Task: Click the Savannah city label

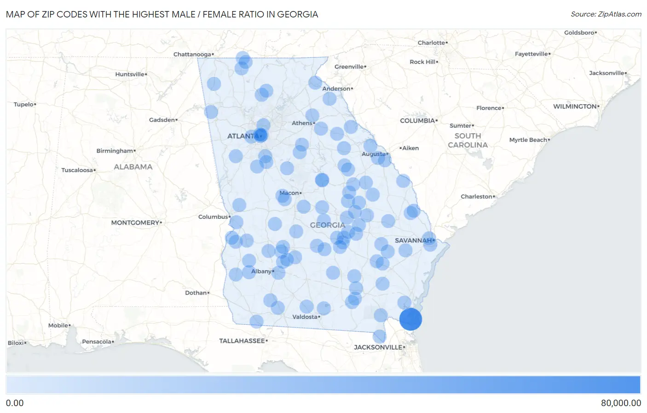Action: click(413, 240)
